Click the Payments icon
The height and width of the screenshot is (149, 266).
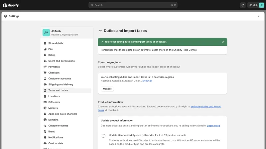tap(45, 67)
